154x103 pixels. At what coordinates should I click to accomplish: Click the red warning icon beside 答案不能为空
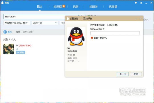(x=92, y=38)
